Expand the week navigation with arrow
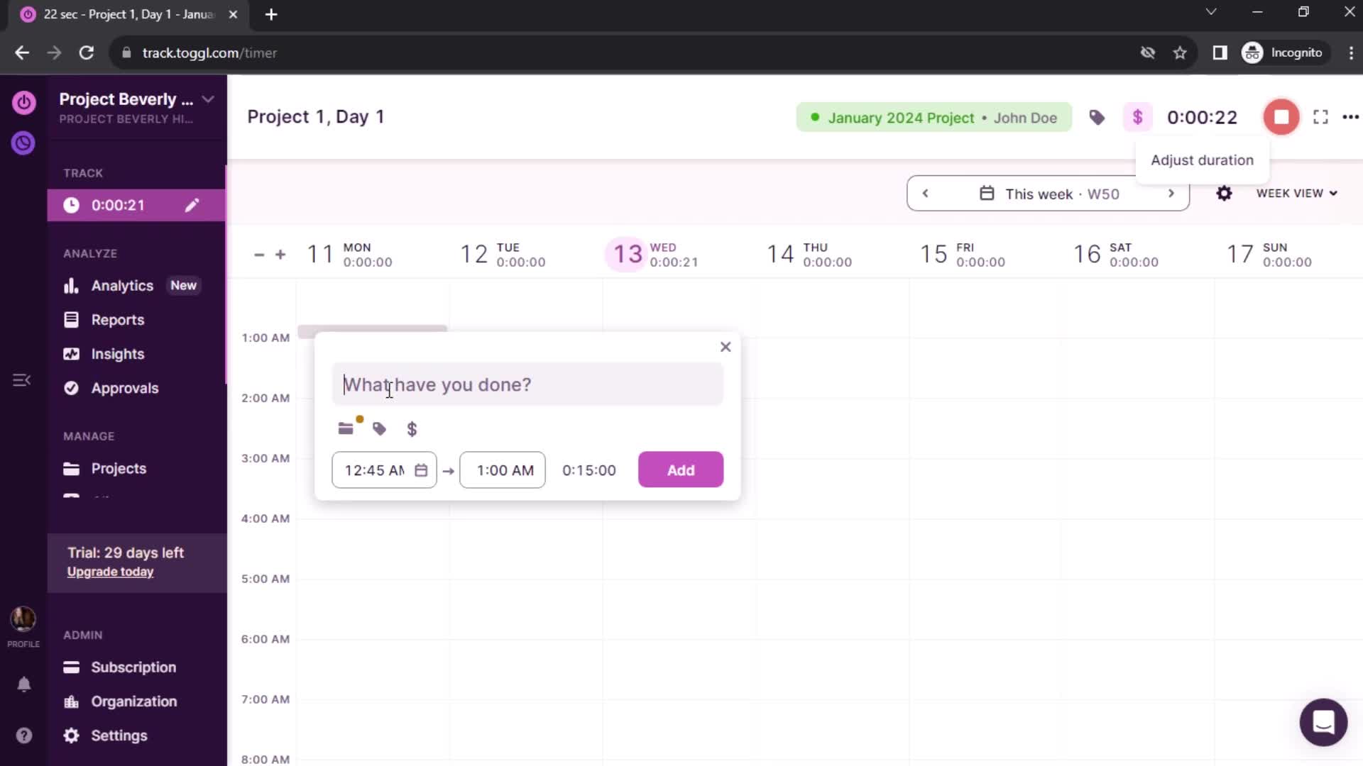 pos(1170,194)
